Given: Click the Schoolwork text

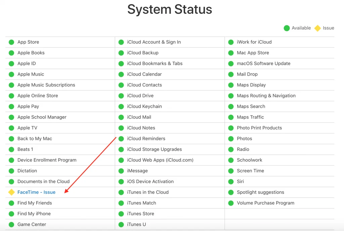Looking at the screenshot, I should tap(250, 160).
